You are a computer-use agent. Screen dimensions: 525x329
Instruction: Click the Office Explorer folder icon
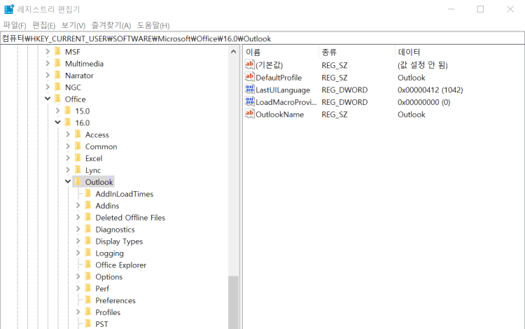pyautogui.click(x=88, y=265)
